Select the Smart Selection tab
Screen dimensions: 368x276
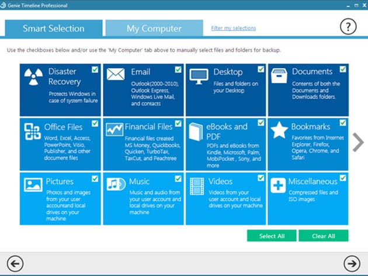54,28
